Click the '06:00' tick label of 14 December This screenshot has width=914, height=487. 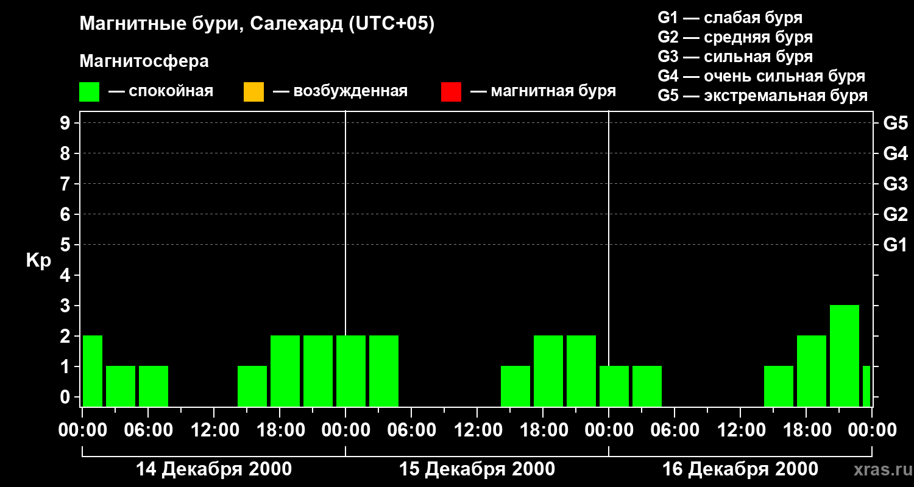coord(148,430)
